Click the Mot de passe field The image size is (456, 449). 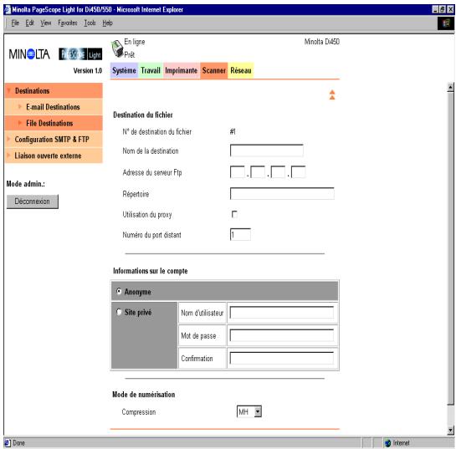tap(282, 335)
